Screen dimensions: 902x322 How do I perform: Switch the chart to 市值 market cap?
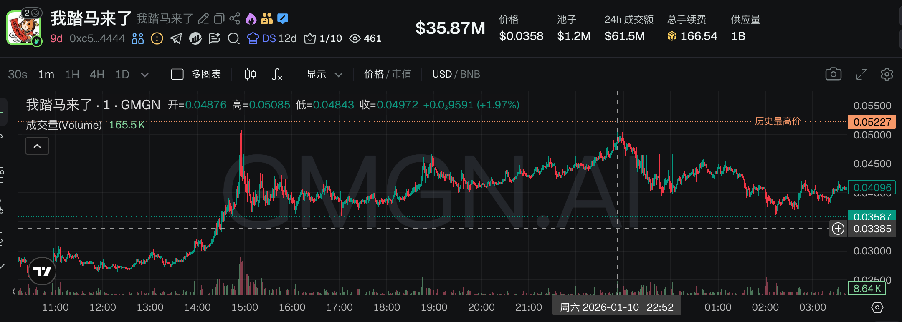[402, 74]
